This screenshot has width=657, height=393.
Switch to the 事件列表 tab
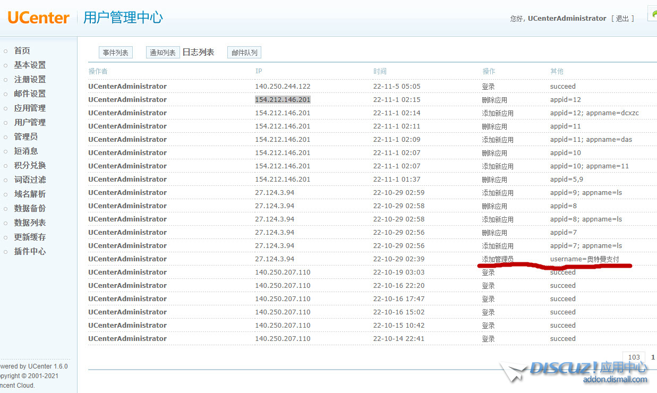[x=116, y=53]
